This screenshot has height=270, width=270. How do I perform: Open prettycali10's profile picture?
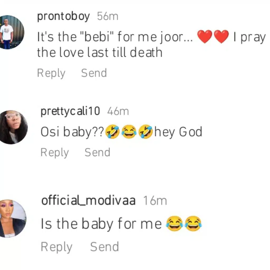(x=13, y=127)
